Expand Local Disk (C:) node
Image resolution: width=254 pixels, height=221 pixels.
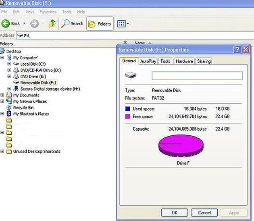[9, 64]
